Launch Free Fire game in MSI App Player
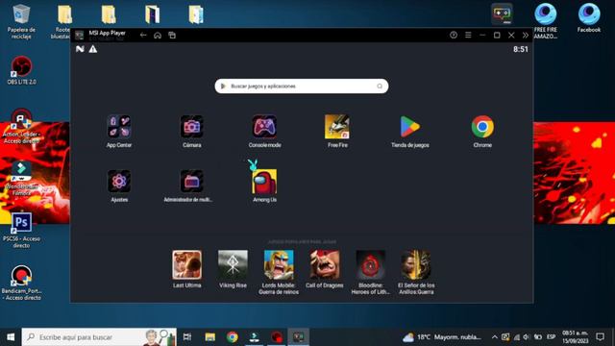This screenshot has height=346, width=615. [337, 127]
